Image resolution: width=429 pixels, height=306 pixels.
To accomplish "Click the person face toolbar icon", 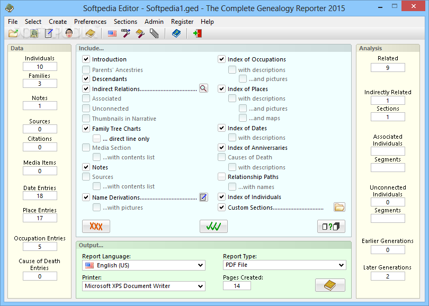I will [x=69, y=33].
